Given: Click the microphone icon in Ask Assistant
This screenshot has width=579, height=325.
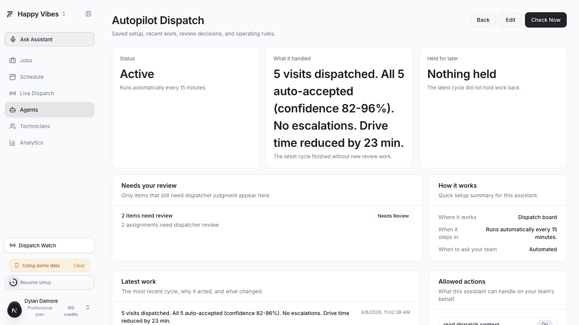Looking at the screenshot, I should 13,39.
